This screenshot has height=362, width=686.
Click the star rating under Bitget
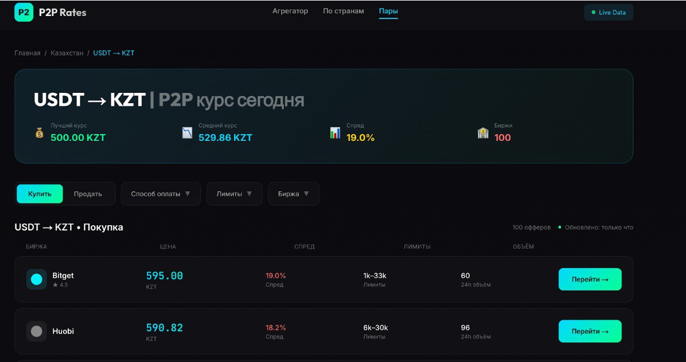click(60, 285)
